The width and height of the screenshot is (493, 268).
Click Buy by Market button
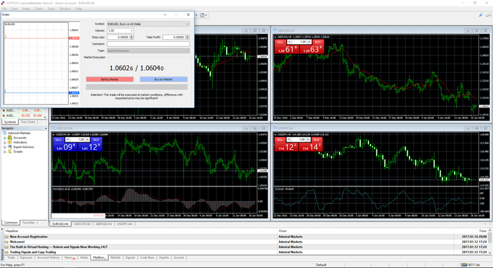(163, 80)
